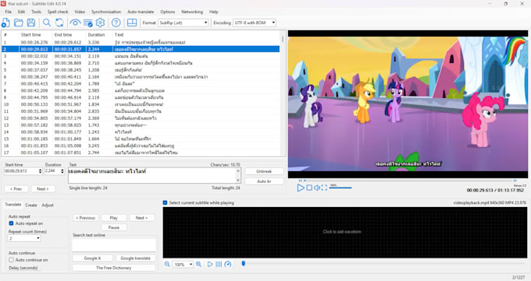Open the Spell check menu
Viewport: 531px width, 281px height.
click(x=58, y=12)
